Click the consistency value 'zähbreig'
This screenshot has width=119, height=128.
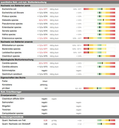[x=44, y=85]
